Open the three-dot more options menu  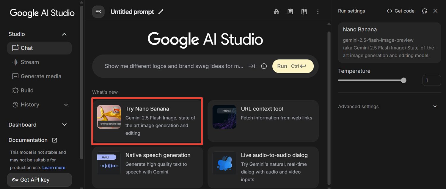[318, 12]
